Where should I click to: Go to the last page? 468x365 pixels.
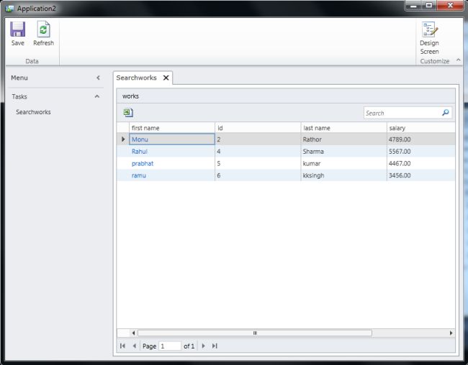click(x=215, y=346)
